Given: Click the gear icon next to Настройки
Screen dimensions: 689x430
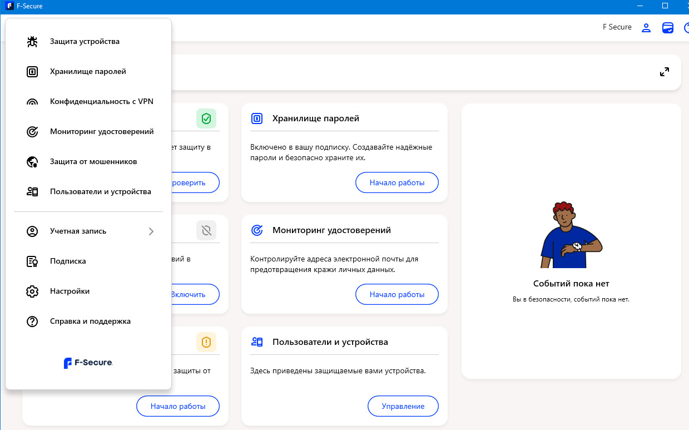Looking at the screenshot, I should (32, 291).
